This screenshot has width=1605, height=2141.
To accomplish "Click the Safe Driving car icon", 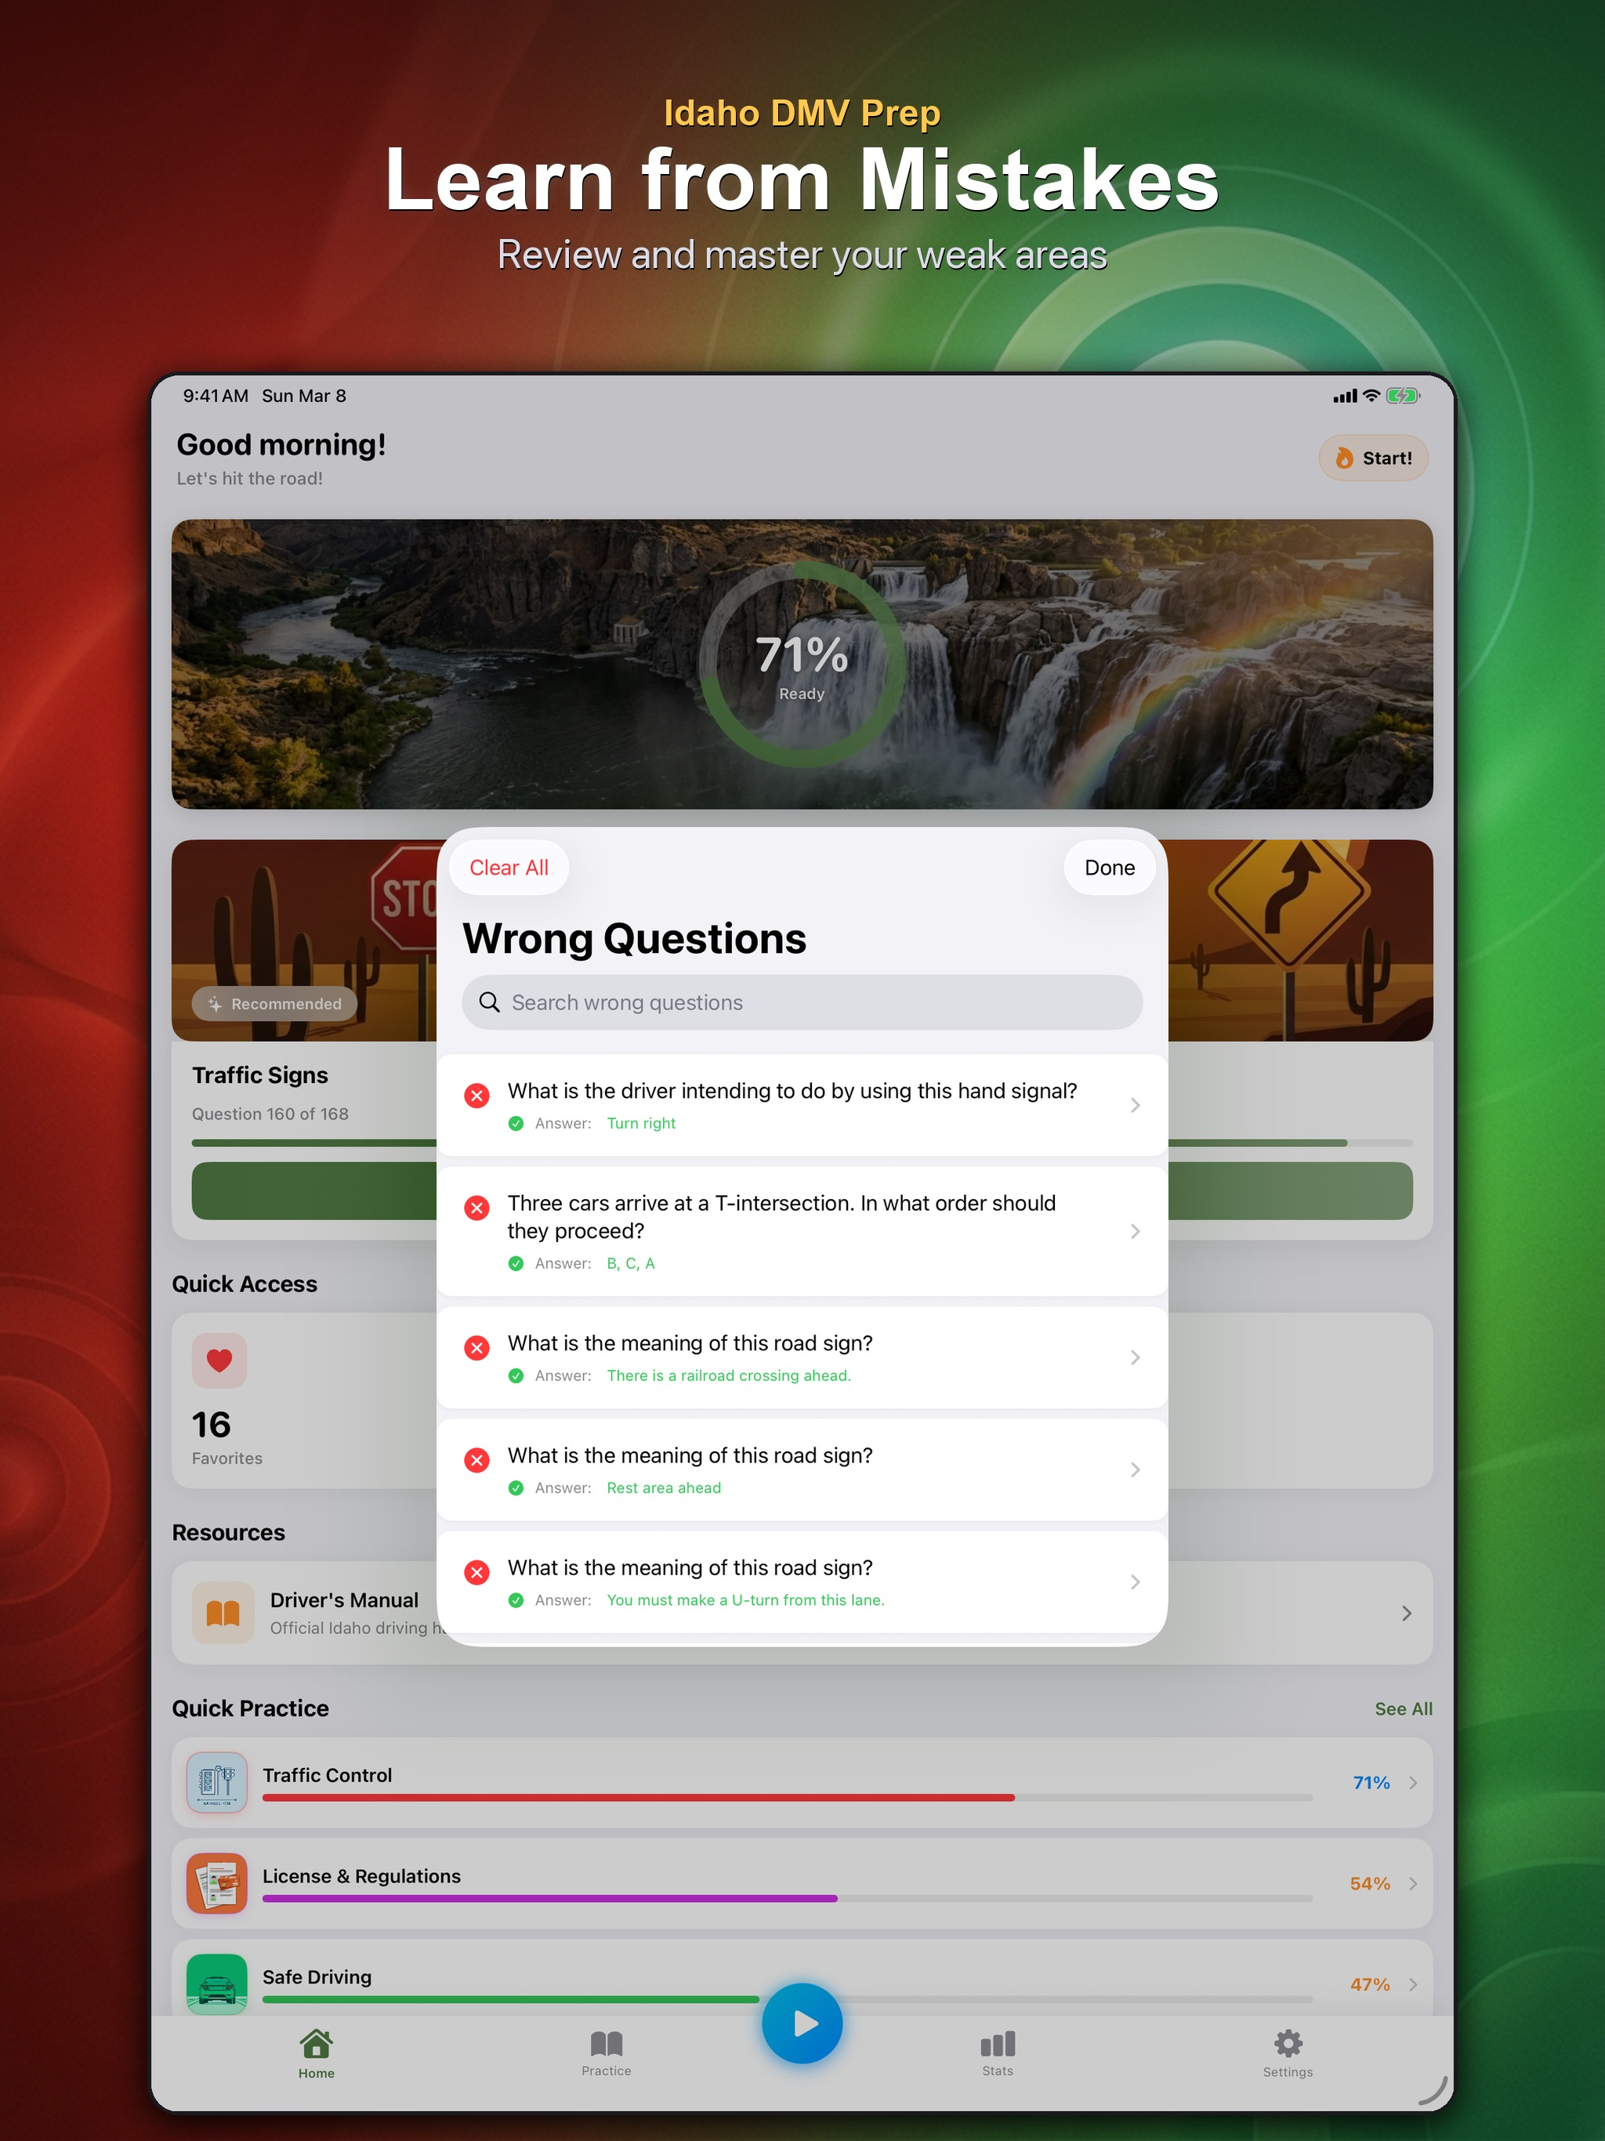I will click(217, 1983).
